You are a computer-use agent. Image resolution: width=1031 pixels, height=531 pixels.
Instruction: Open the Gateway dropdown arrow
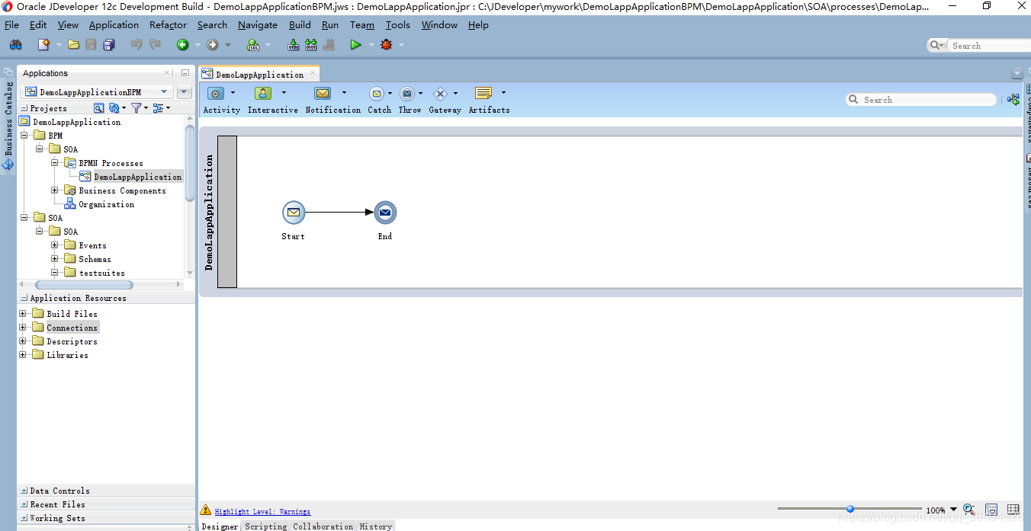(x=455, y=93)
